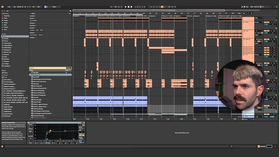Open the Templates library category
Screen dimensions: 279x157
[7, 66]
